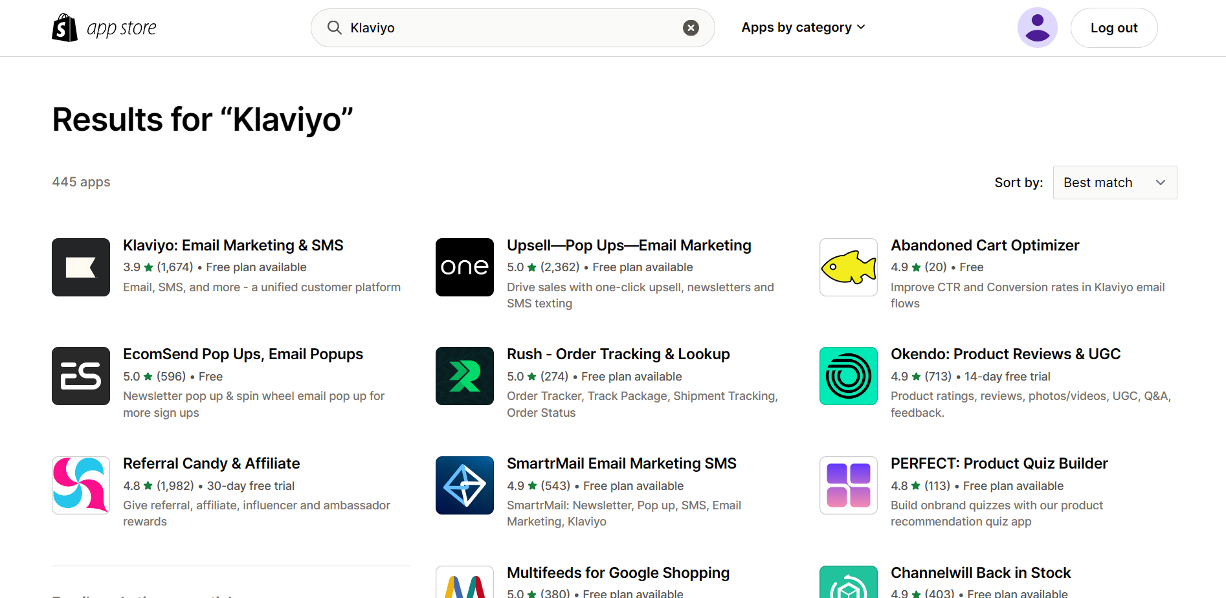Viewport: 1226px width, 598px height.
Task: Focus the Klaviyo search field
Action: pos(513,28)
